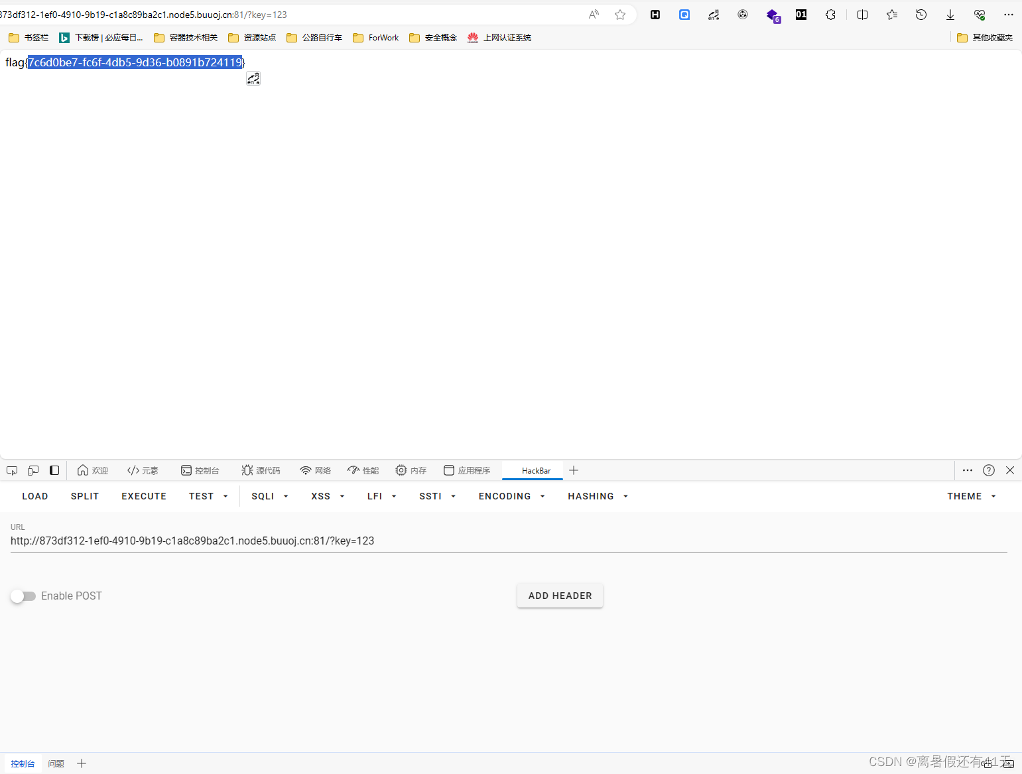The width and height of the screenshot is (1022, 774).
Task: Open the browser extensions puzzle icon
Action: click(x=830, y=15)
